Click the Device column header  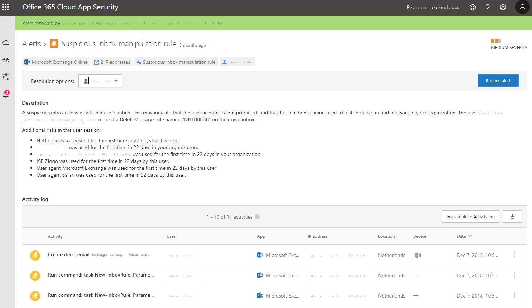click(420, 236)
